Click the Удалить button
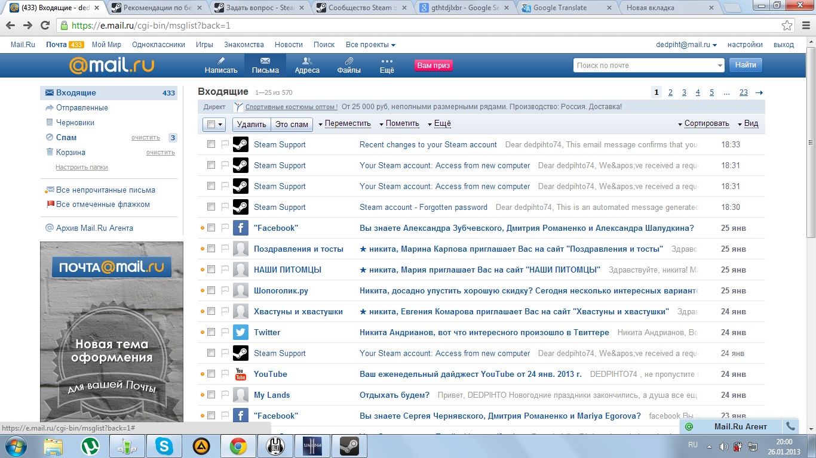The height and width of the screenshot is (458, 816). (x=251, y=124)
